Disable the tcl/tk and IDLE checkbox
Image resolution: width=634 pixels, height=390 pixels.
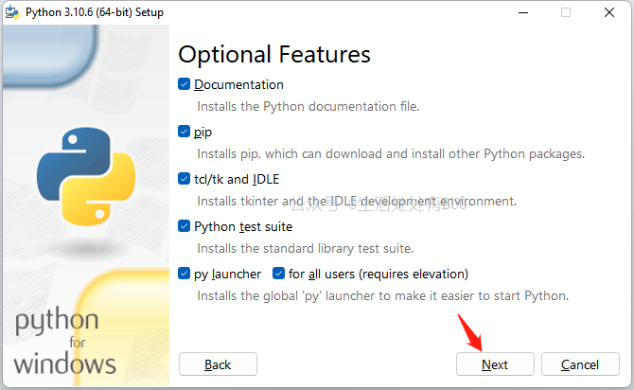click(185, 179)
